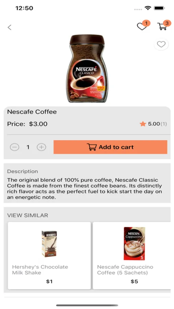174x309 pixels.
Task: Tap the Add to cart button
Action: pos(111,147)
